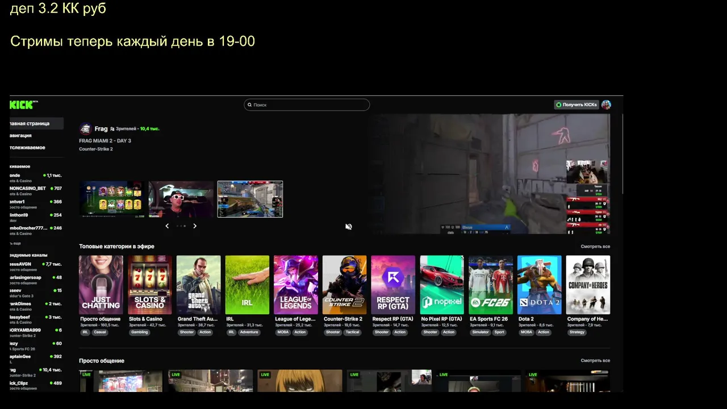Open the Dota 2 category title text
Image resolution: width=727 pixels, height=409 pixels.
point(526,319)
